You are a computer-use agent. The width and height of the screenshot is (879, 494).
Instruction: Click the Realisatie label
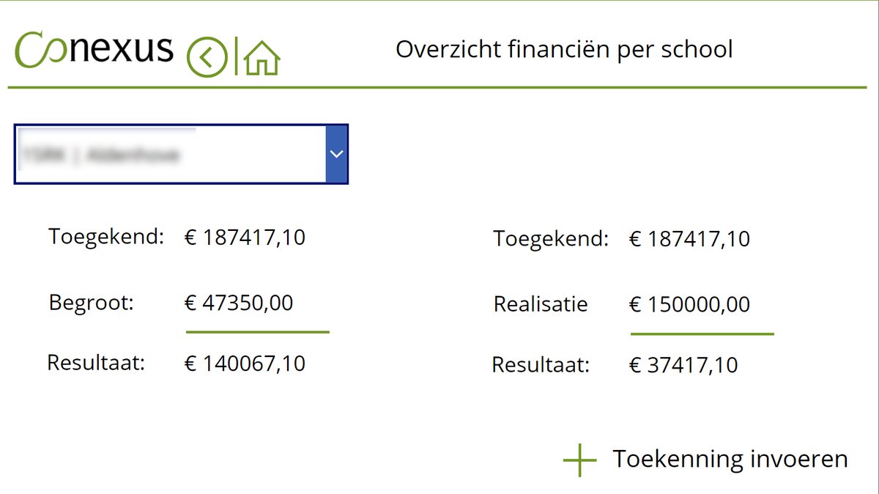point(541,304)
